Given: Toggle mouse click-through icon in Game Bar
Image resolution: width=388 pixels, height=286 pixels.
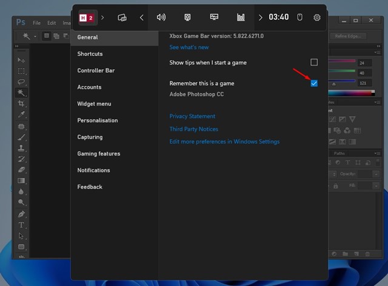Looking at the screenshot, I should [x=299, y=17].
